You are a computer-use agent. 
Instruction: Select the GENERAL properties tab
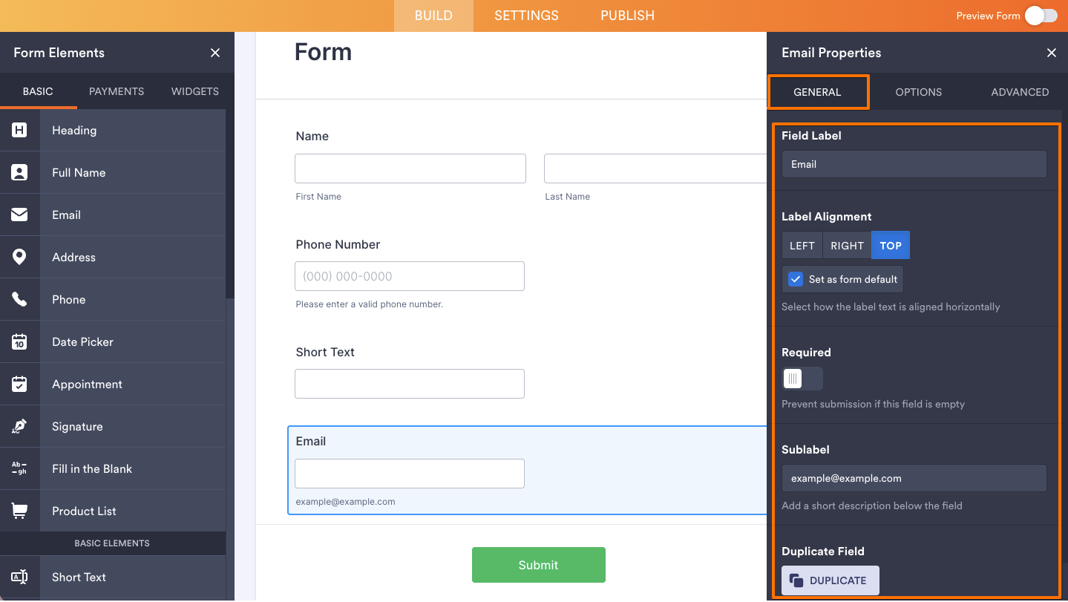pos(817,92)
